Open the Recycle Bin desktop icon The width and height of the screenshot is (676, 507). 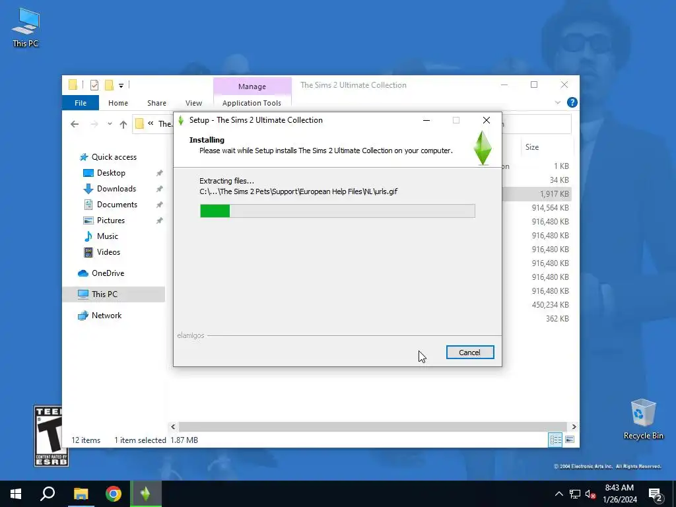click(x=643, y=419)
